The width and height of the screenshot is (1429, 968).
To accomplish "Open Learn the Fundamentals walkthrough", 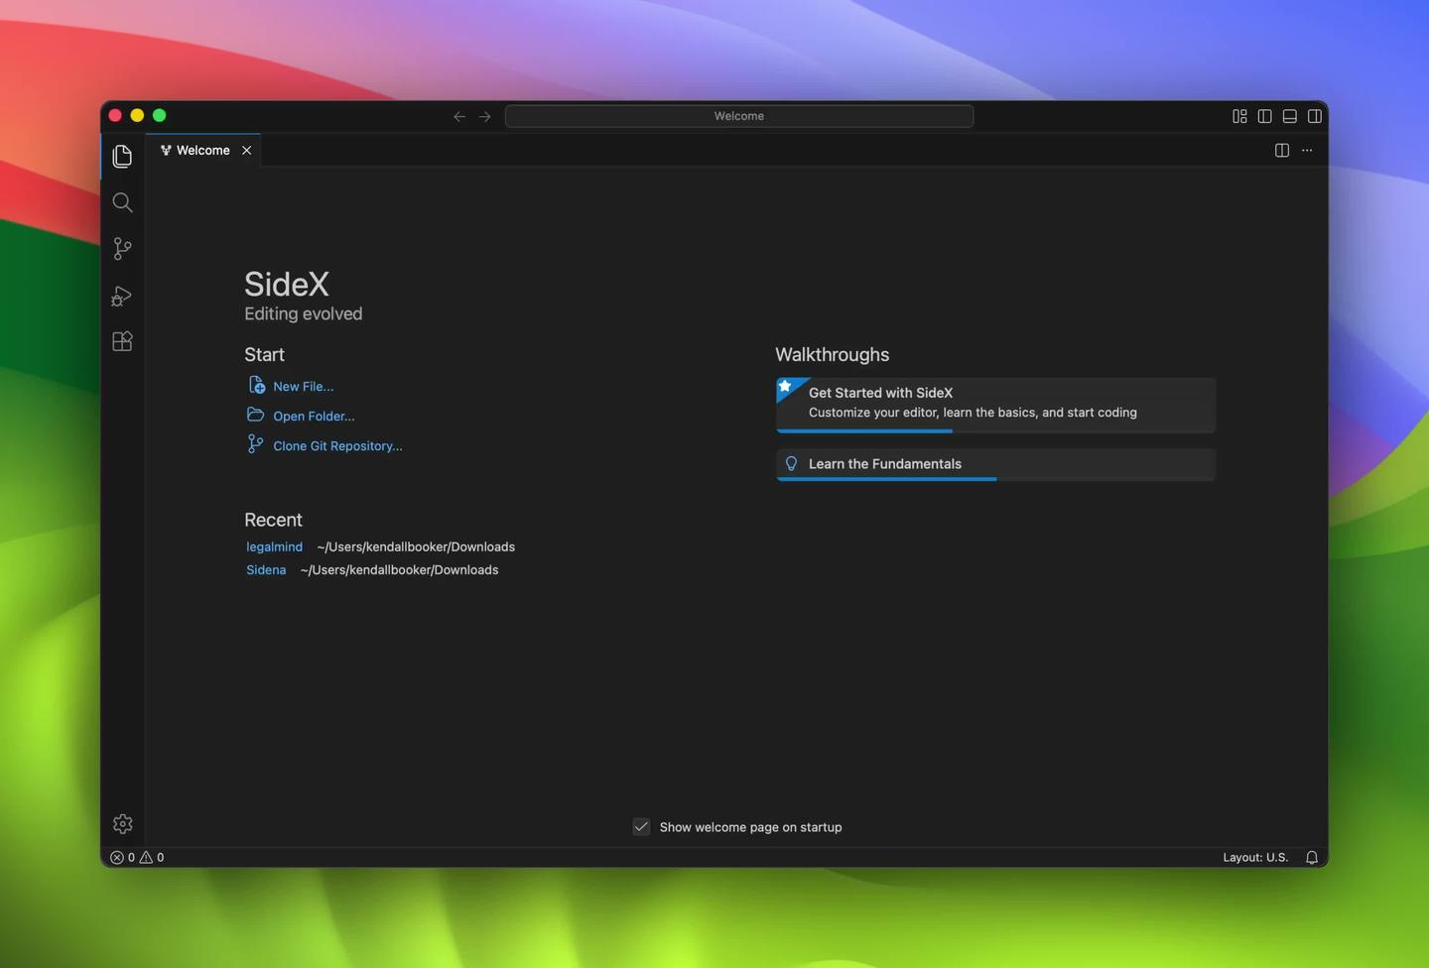I will [995, 464].
